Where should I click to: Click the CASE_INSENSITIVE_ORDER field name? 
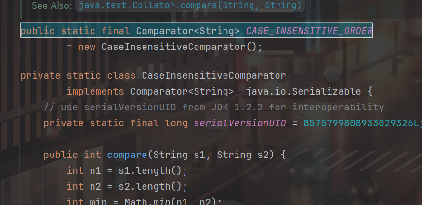tap(309, 31)
